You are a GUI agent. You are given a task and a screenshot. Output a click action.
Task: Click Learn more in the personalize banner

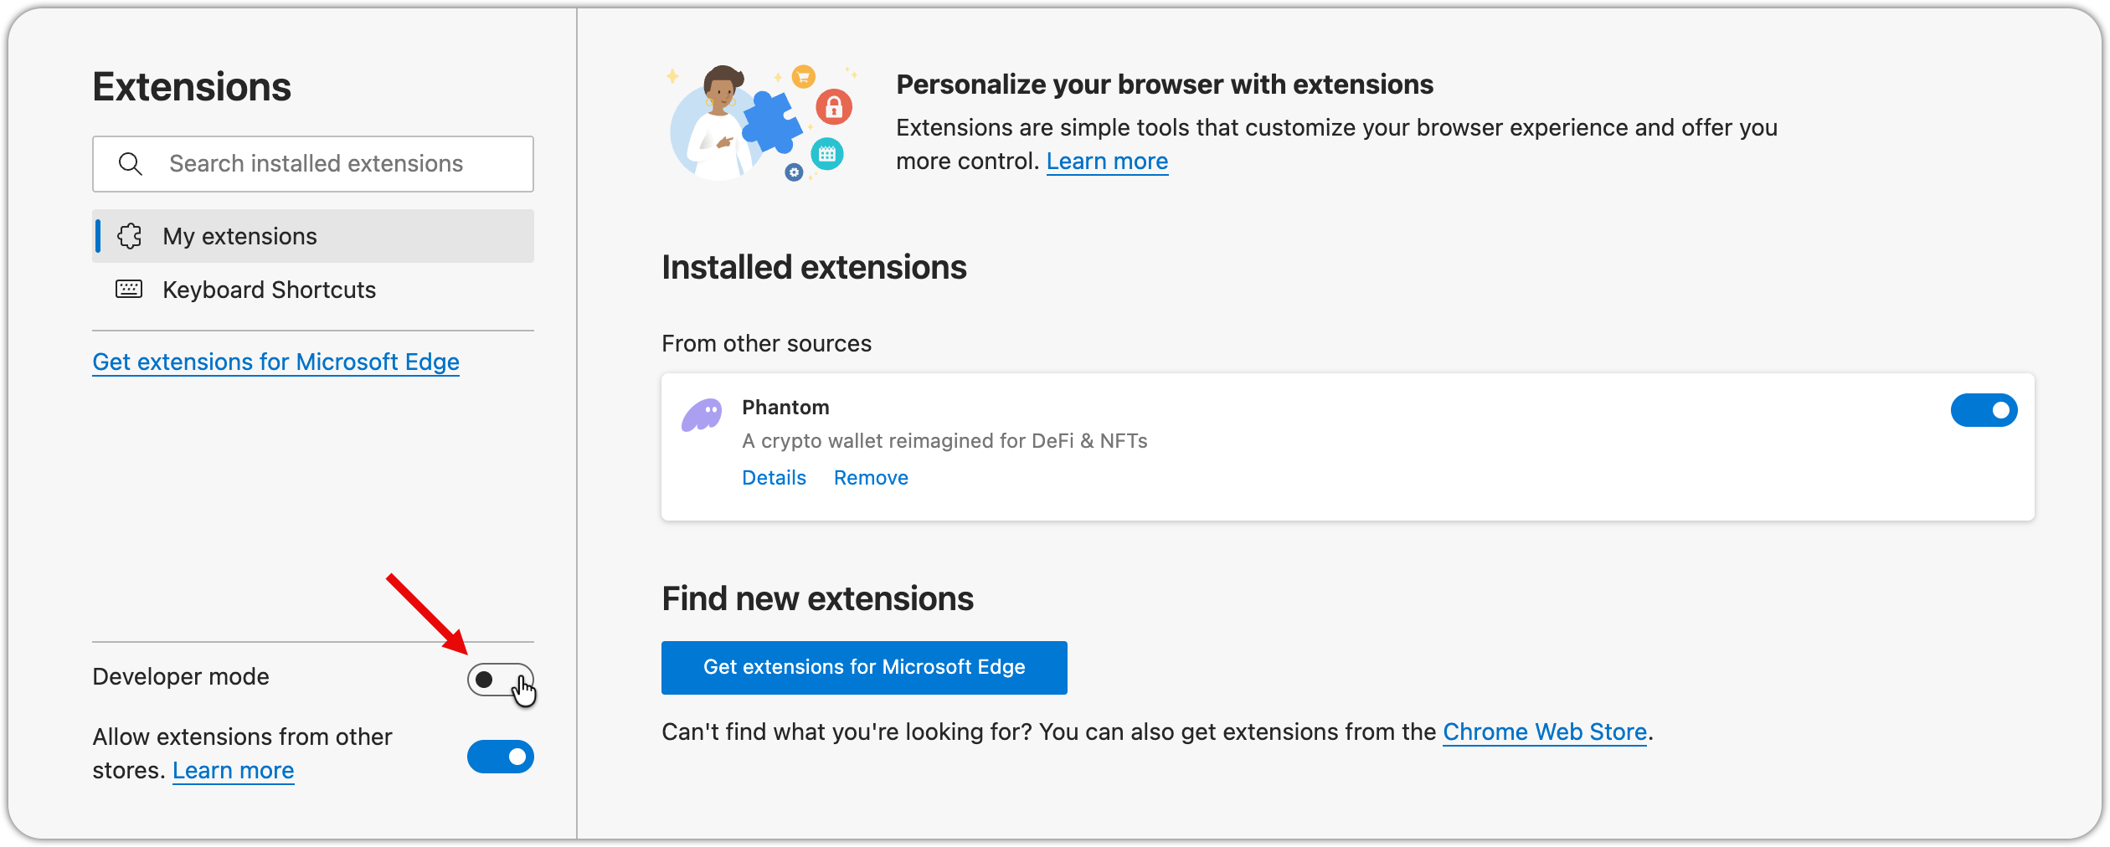pos(1107,162)
